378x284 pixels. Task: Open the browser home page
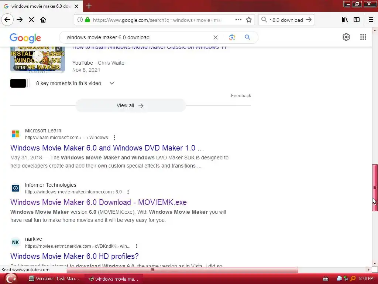point(43,20)
